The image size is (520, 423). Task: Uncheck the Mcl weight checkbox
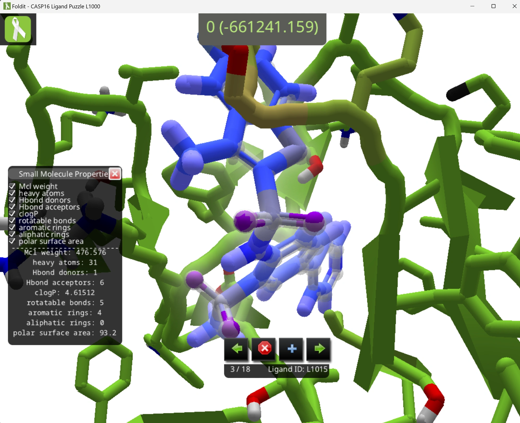[x=12, y=186]
